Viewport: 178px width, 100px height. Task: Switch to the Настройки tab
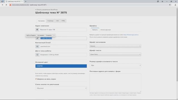[41, 21]
